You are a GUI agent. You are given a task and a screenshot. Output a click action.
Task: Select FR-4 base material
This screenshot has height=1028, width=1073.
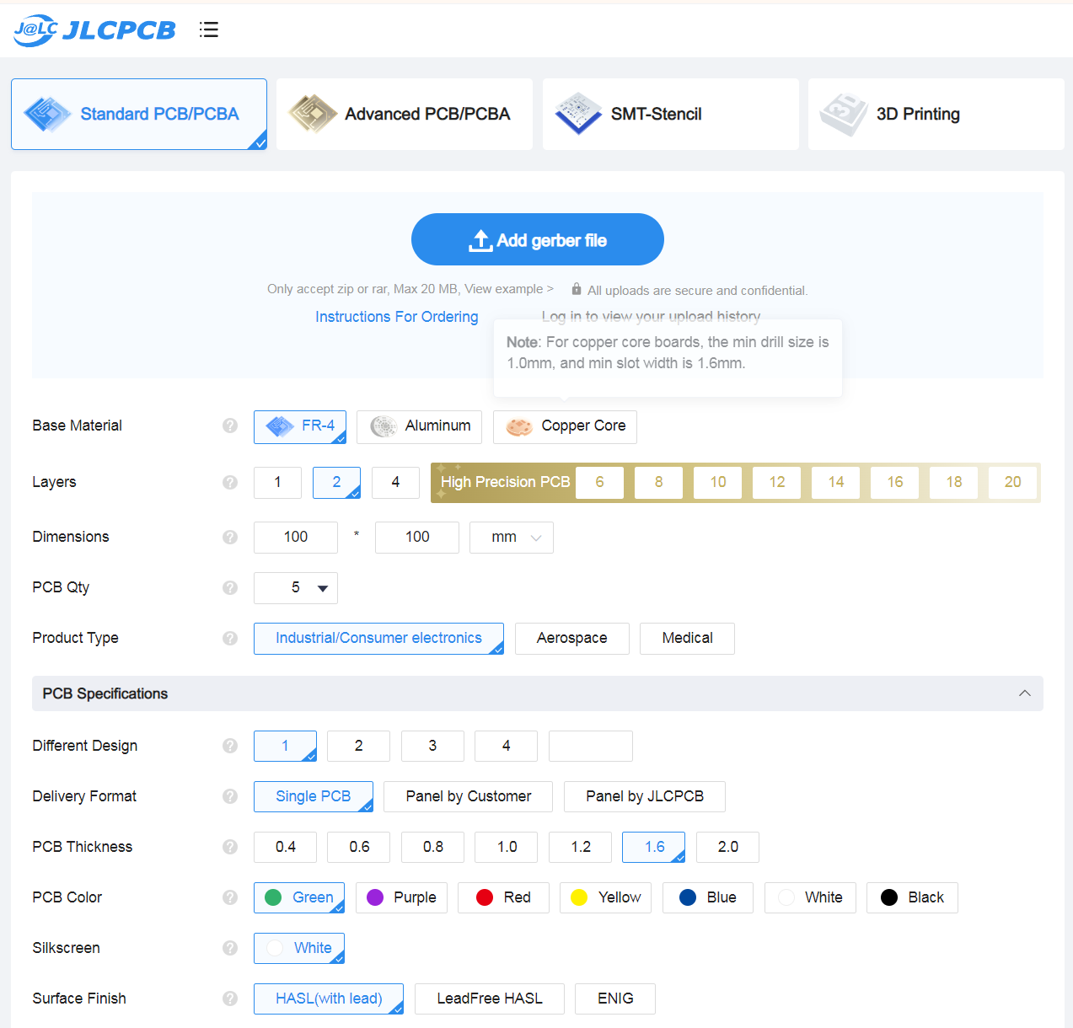pos(300,427)
